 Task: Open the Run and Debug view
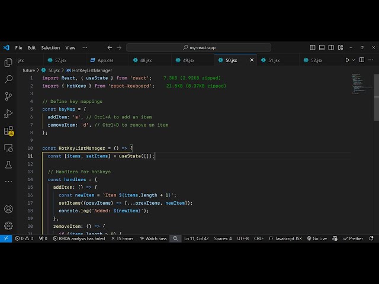click(8, 113)
